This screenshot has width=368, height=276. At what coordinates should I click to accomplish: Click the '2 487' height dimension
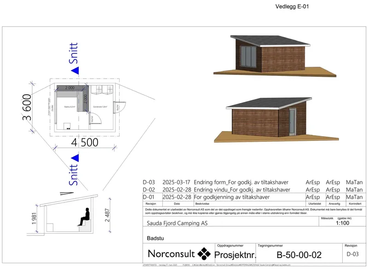(x=107, y=215)
